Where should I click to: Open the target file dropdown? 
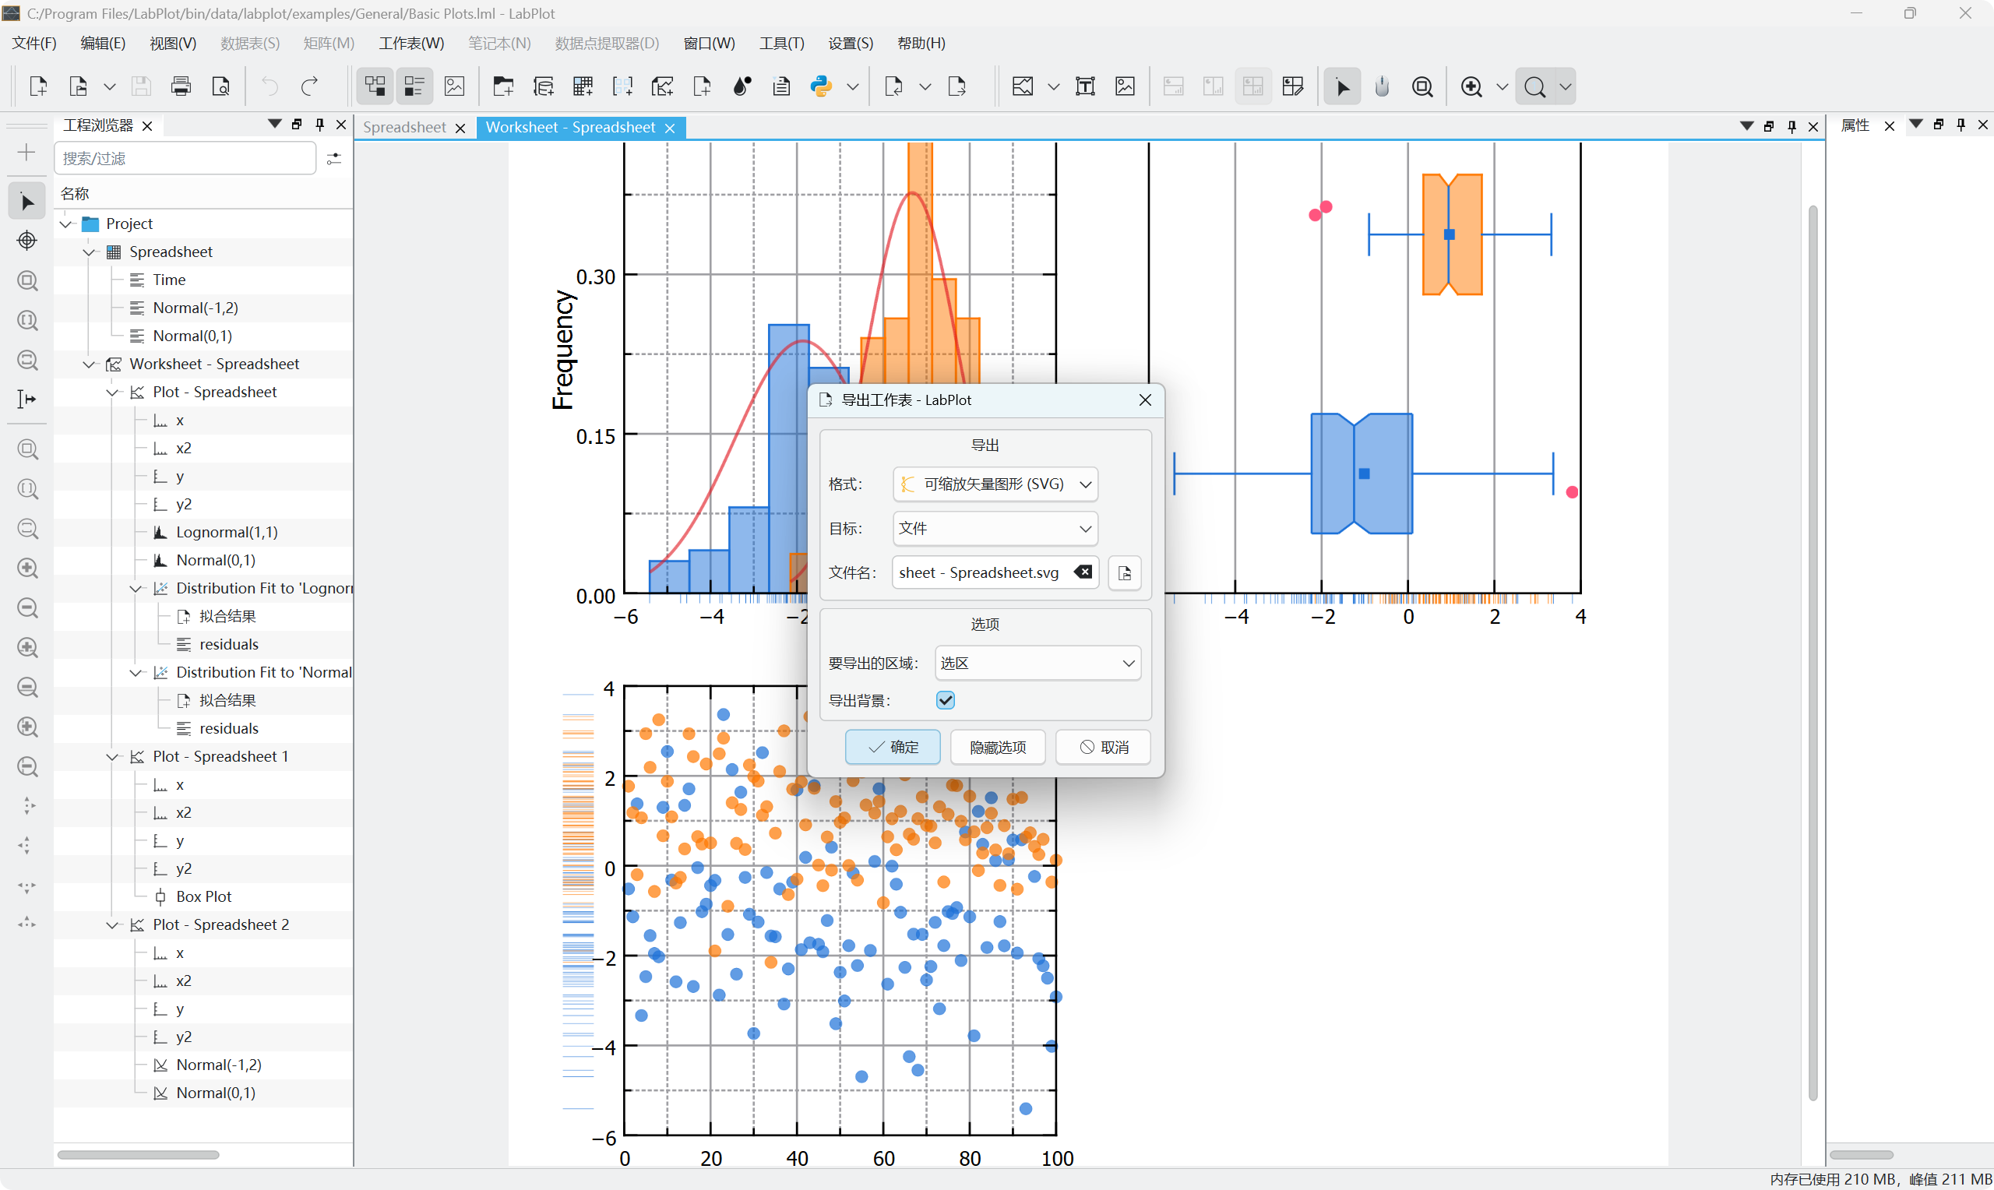pos(995,529)
